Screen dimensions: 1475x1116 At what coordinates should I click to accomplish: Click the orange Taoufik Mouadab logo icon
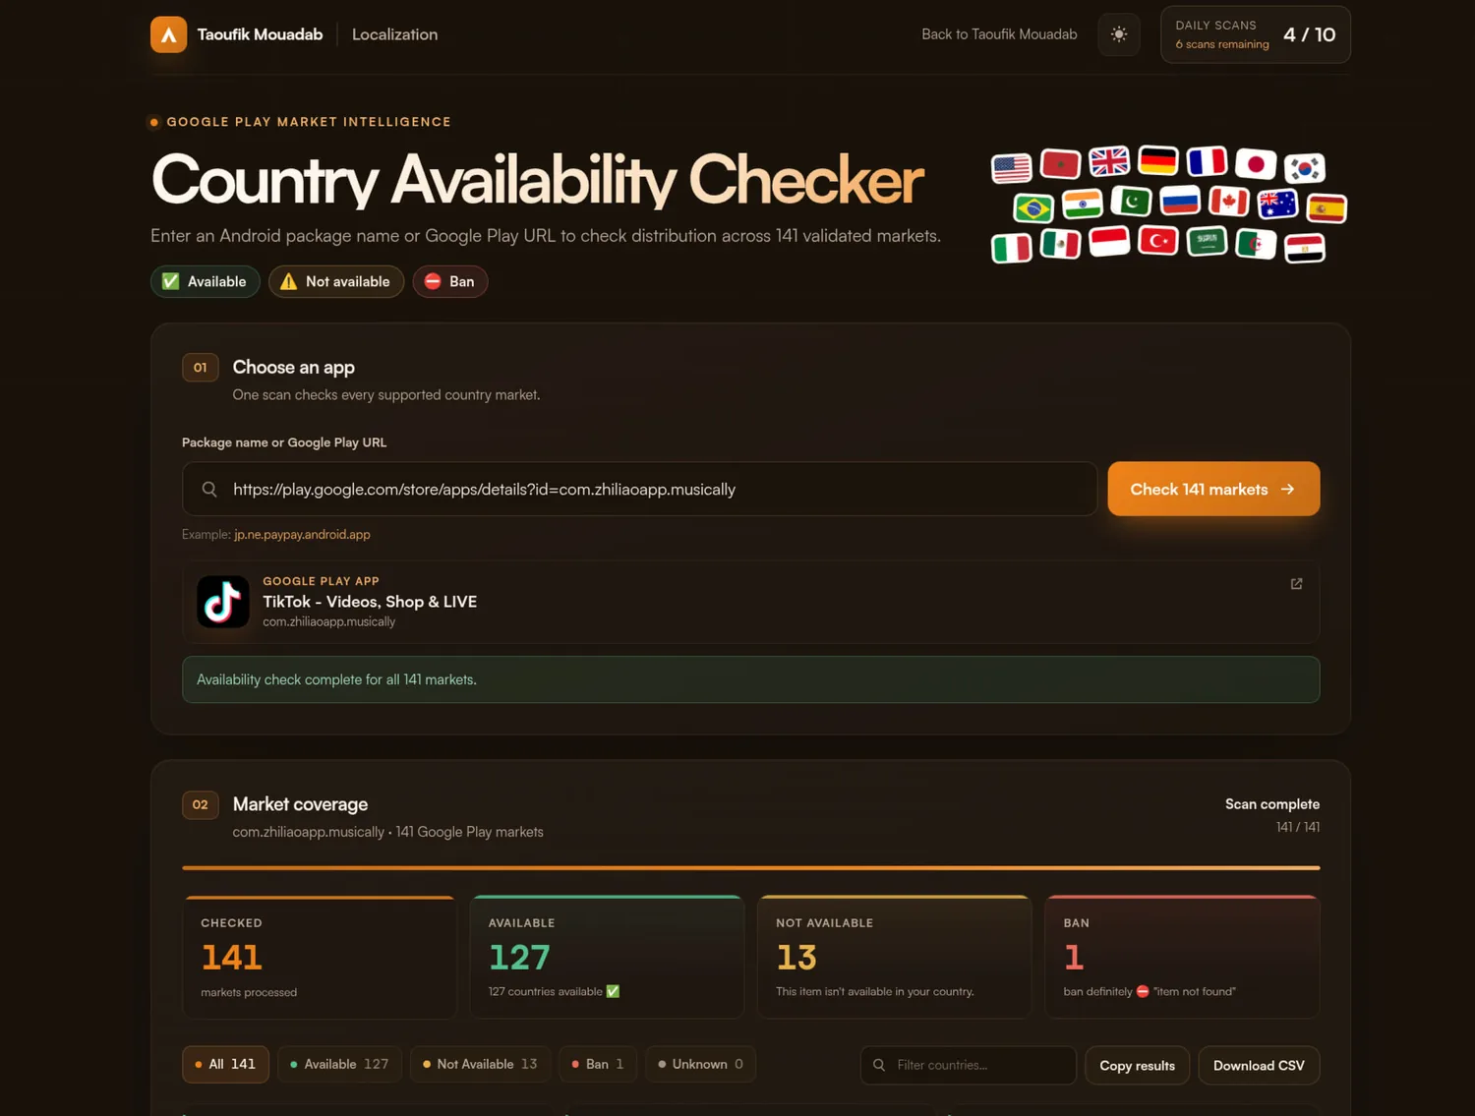click(x=168, y=34)
